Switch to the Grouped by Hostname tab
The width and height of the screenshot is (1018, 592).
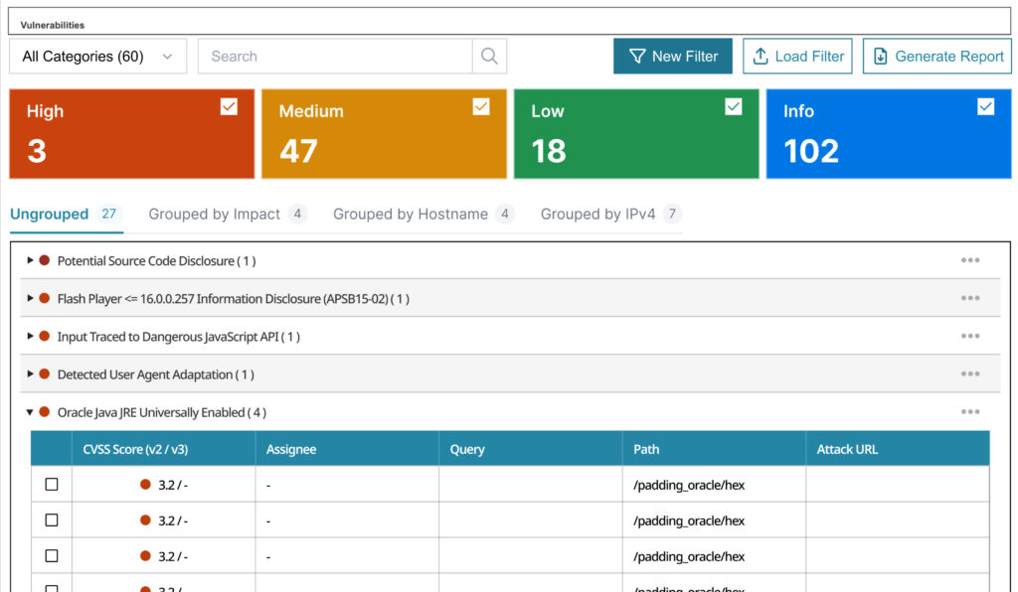[x=414, y=214]
